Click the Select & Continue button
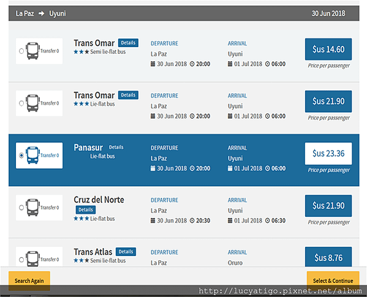 [x=333, y=280]
